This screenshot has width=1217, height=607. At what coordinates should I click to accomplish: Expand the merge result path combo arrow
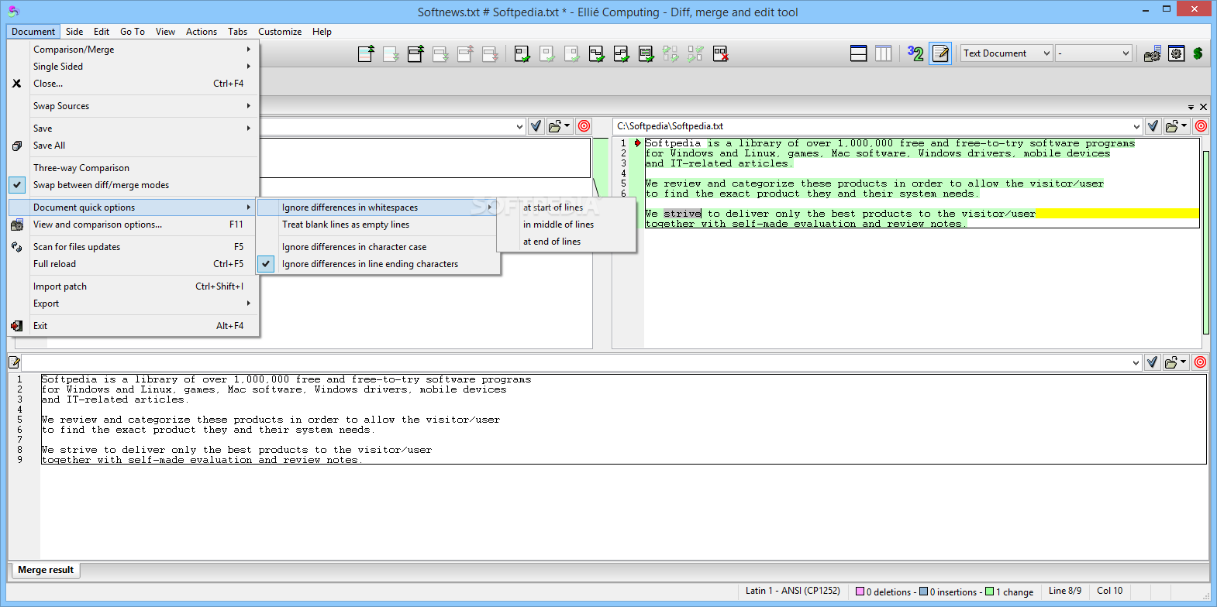click(1136, 362)
